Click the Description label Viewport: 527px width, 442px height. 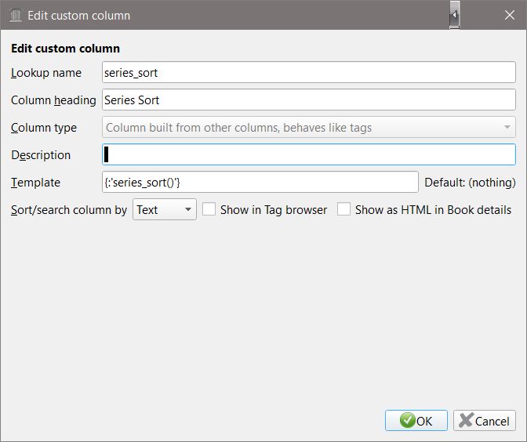[x=41, y=155]
